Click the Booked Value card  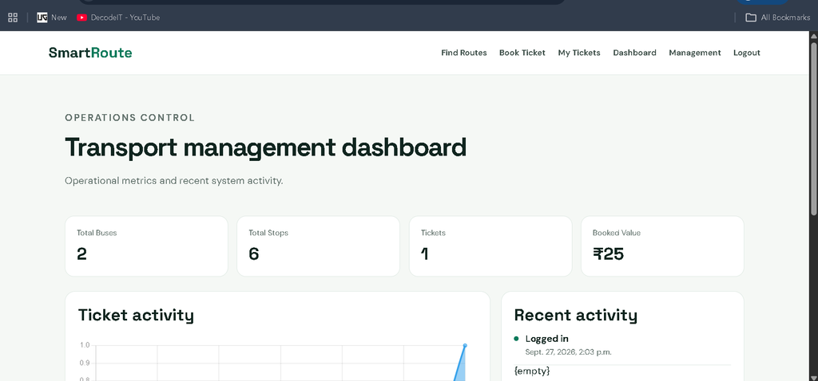point(662,246)
